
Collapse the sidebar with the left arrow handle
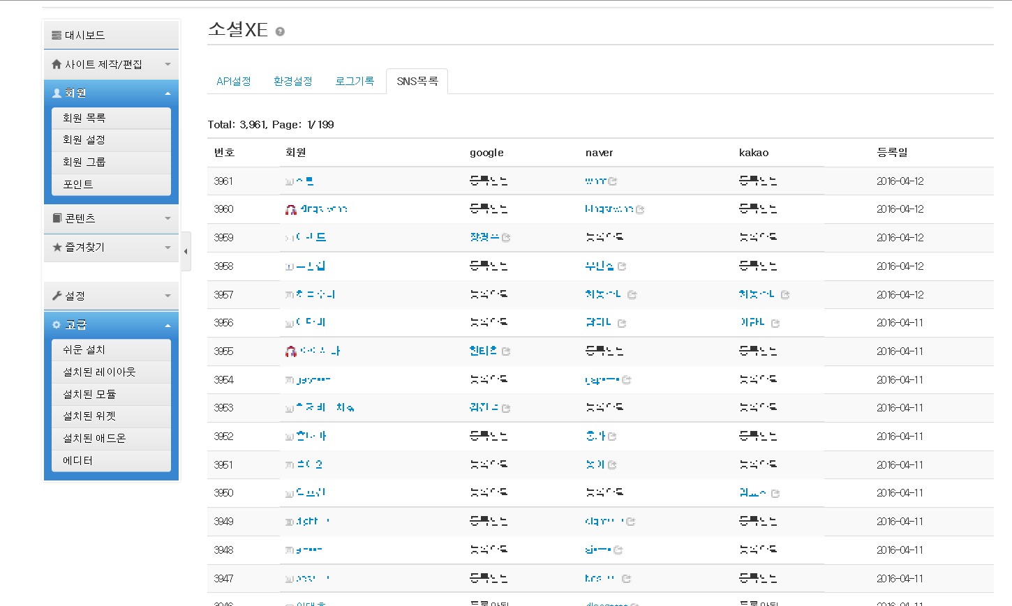coord(186,251)
